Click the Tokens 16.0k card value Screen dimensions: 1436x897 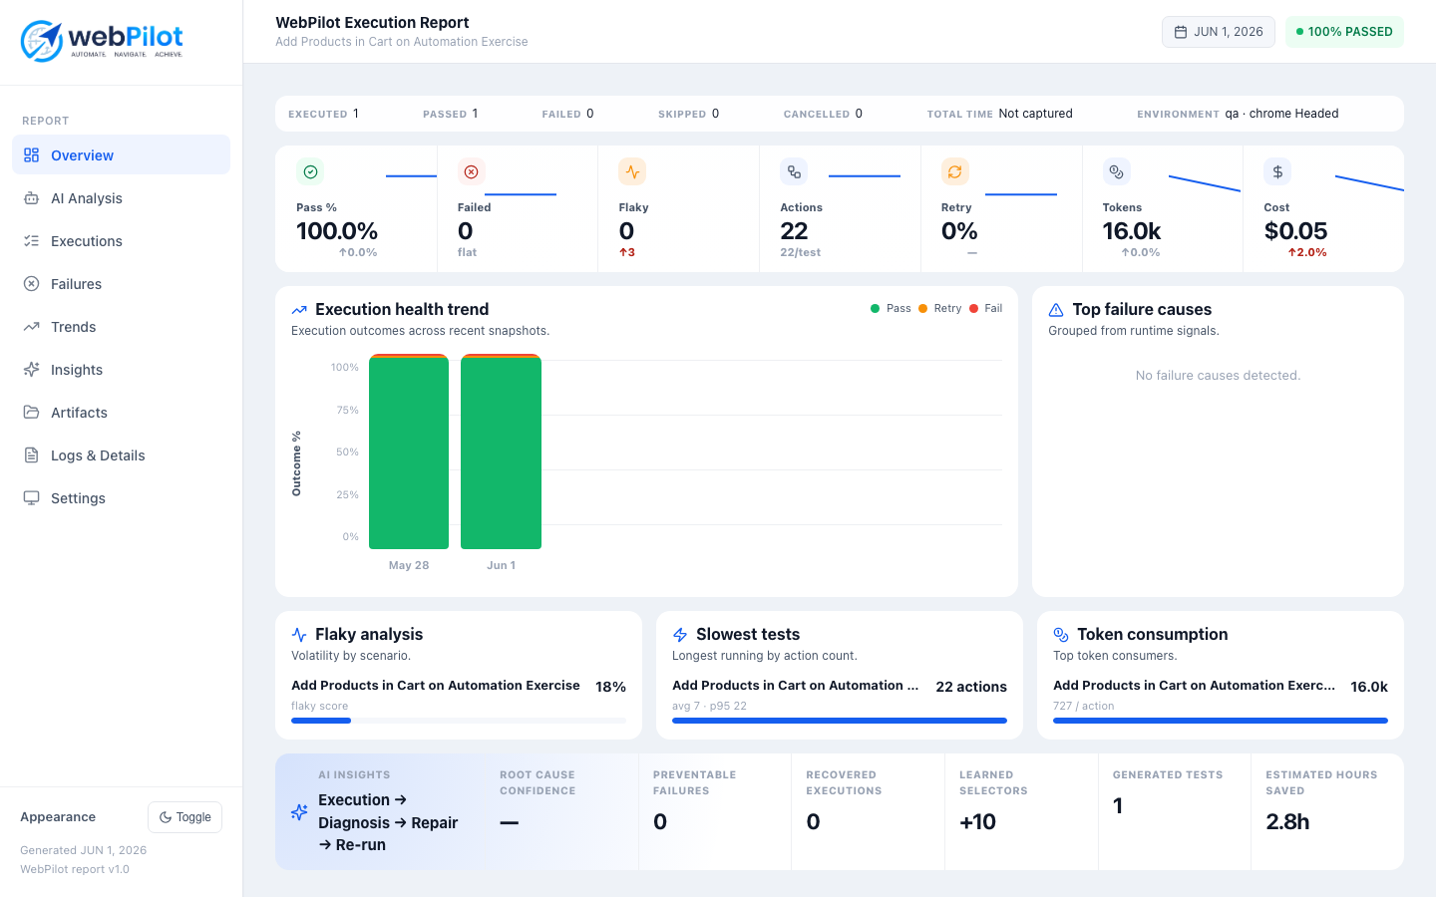1132,231
